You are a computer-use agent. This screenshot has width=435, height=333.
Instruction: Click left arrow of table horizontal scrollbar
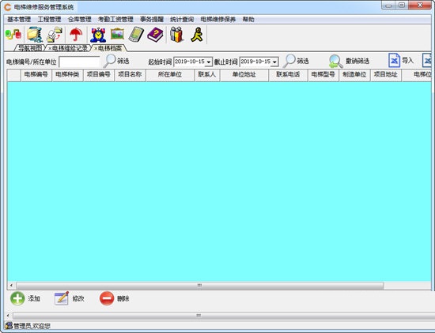click(11, 285)
